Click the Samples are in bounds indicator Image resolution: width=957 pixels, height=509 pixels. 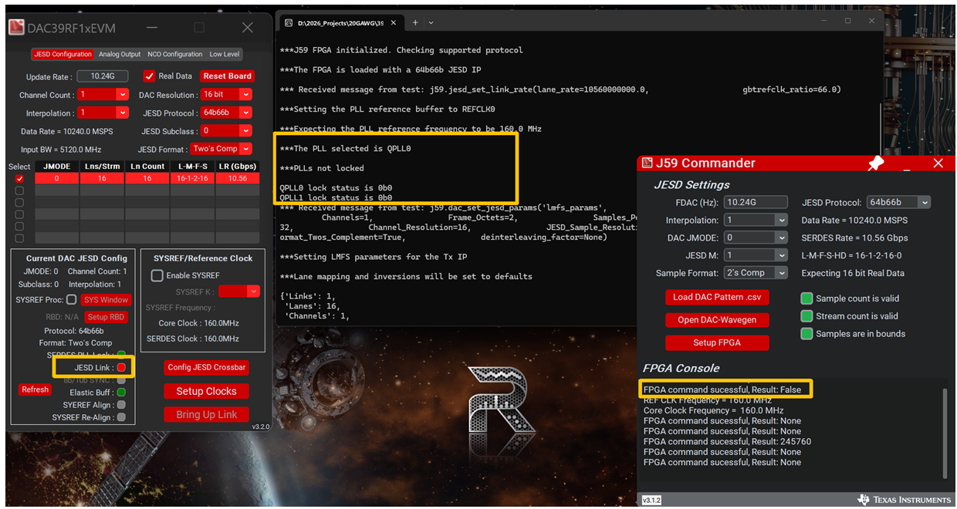point(807,334)
